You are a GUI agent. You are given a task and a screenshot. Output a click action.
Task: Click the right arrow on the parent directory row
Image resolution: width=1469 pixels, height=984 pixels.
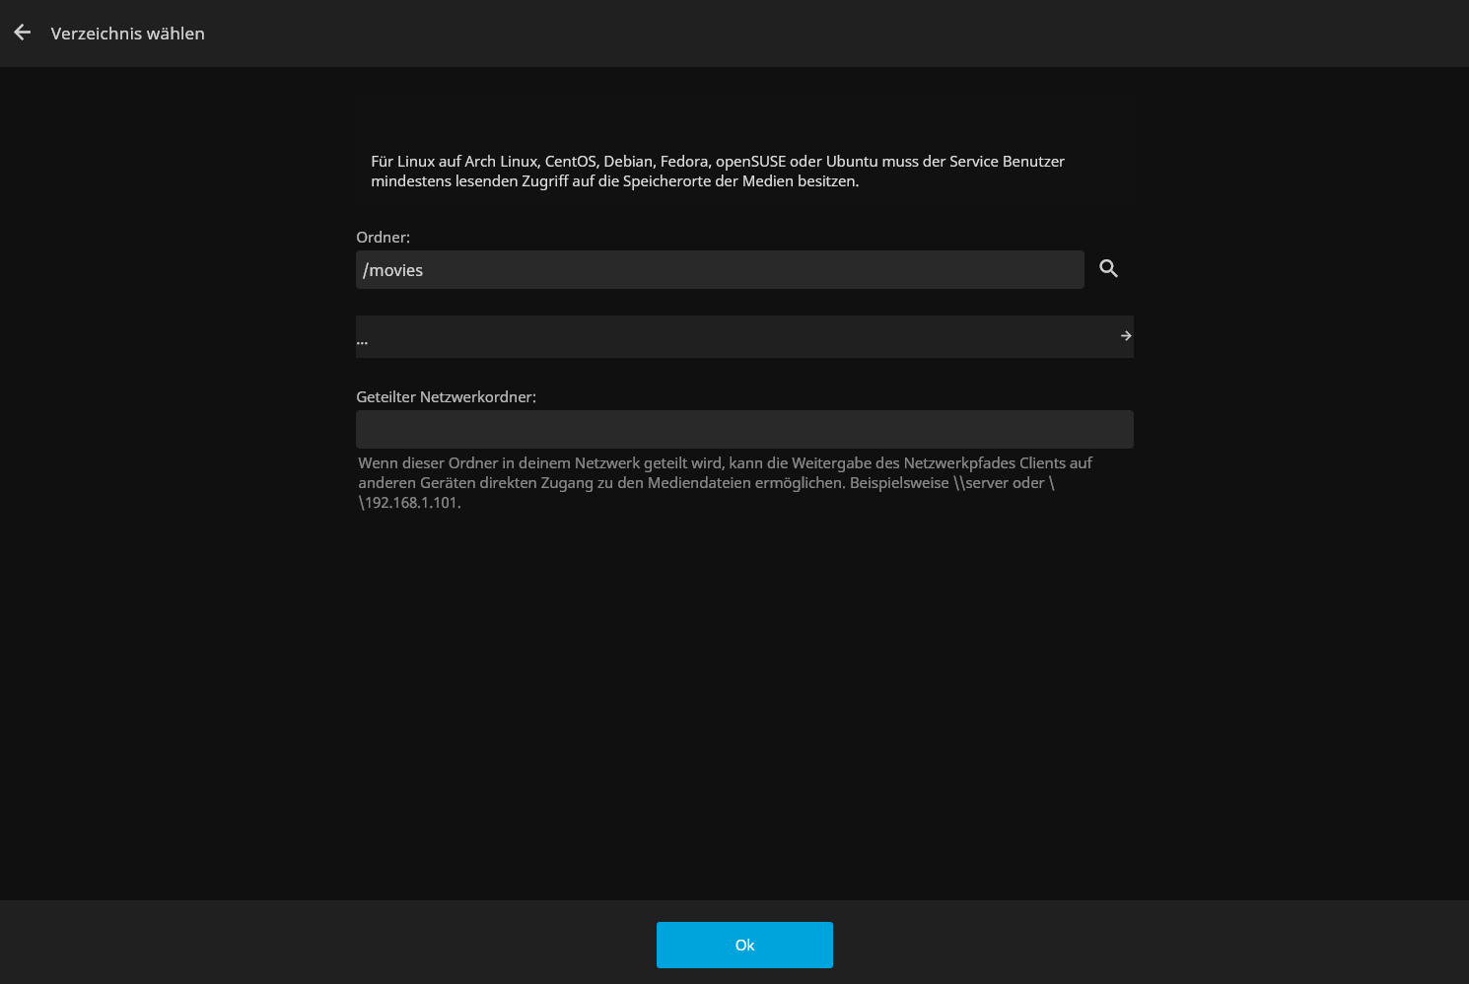point(1125,336)
